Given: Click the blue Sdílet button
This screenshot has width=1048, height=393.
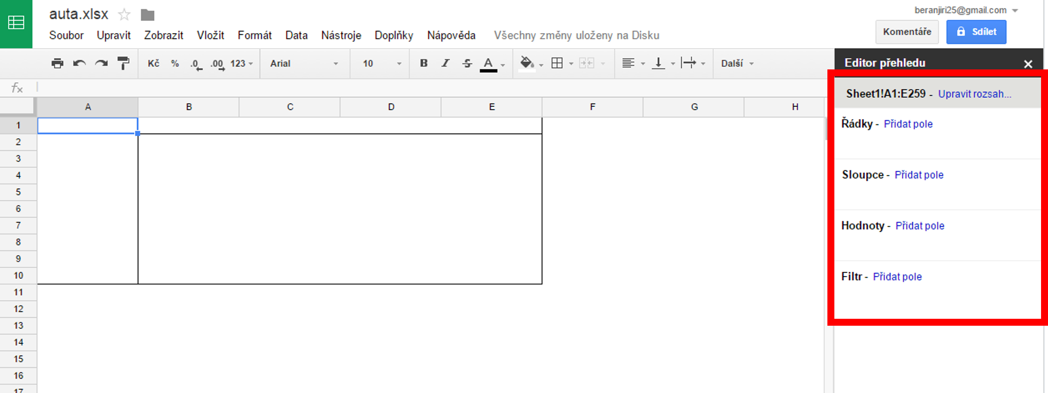Looking at the screenshot, I should 976,32.
